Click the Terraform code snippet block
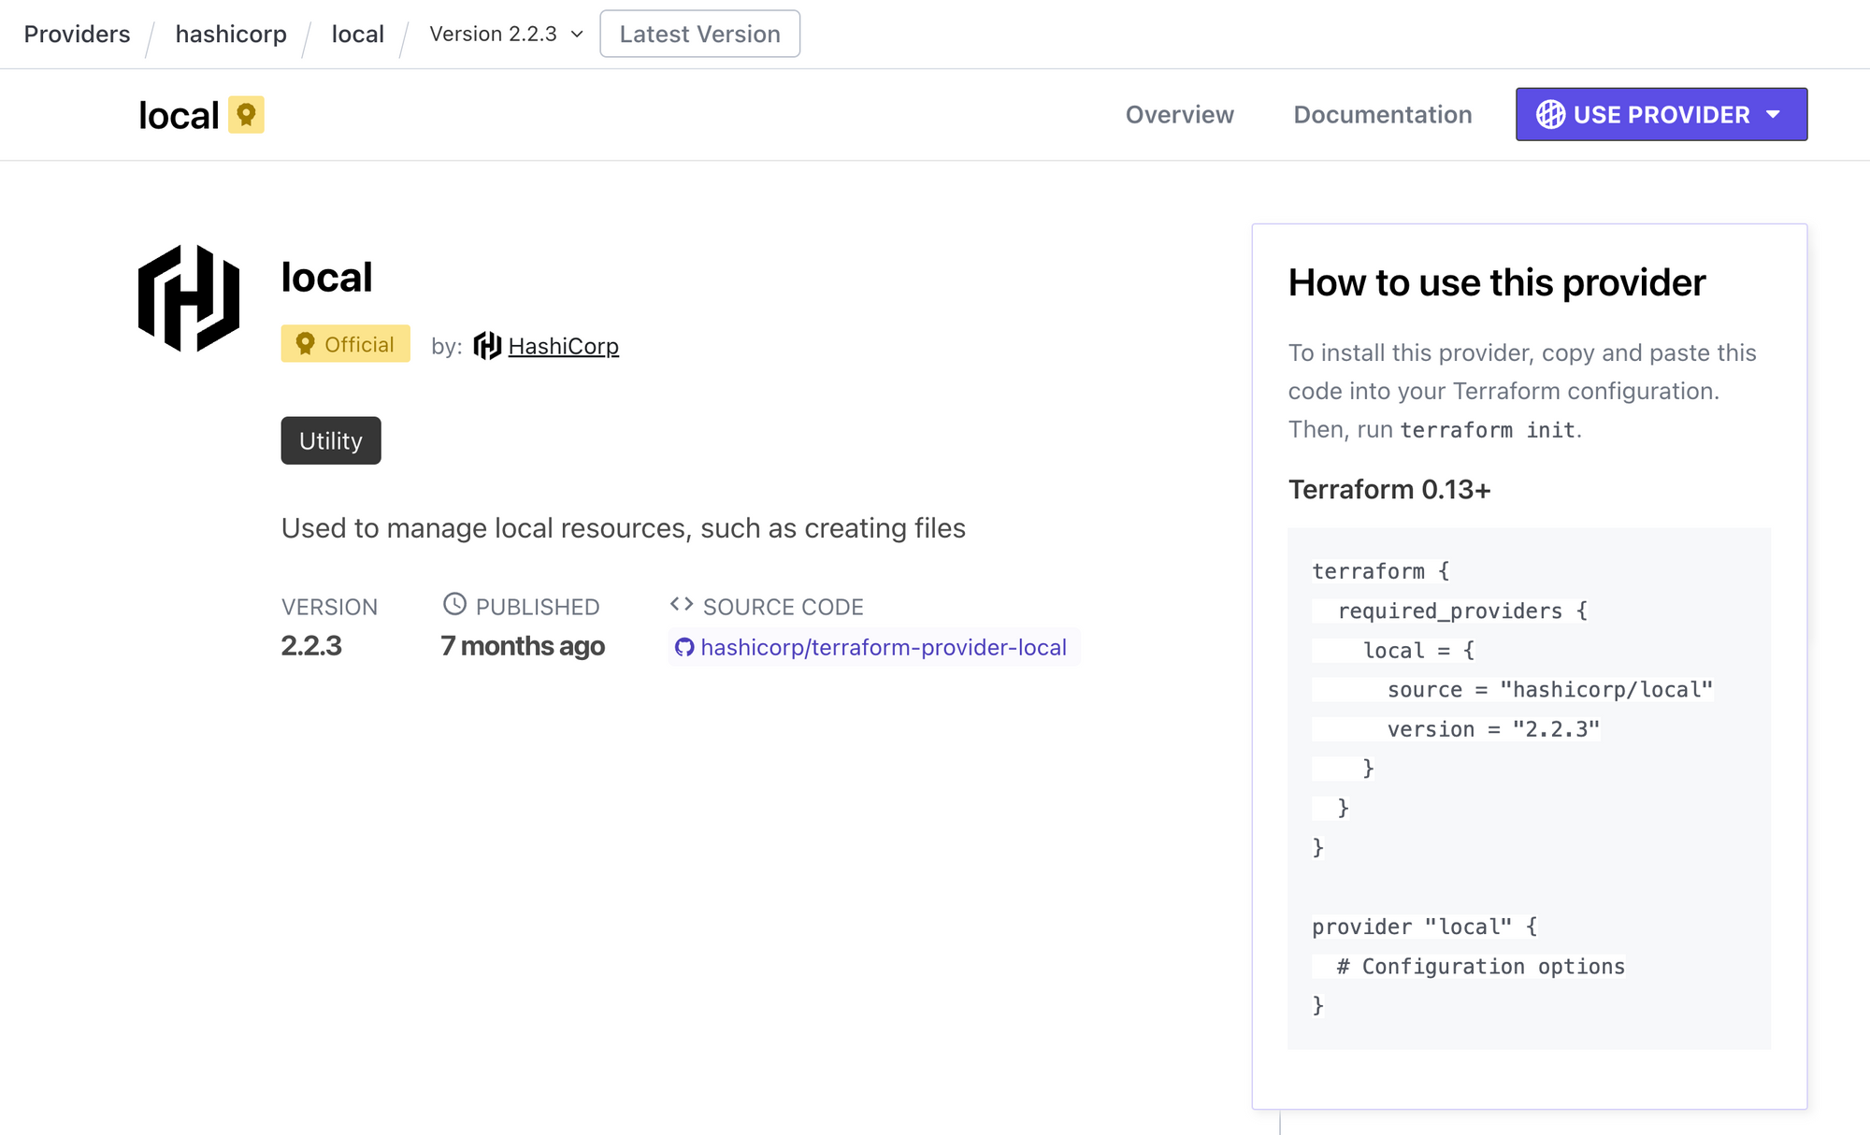 (1529, 787)
